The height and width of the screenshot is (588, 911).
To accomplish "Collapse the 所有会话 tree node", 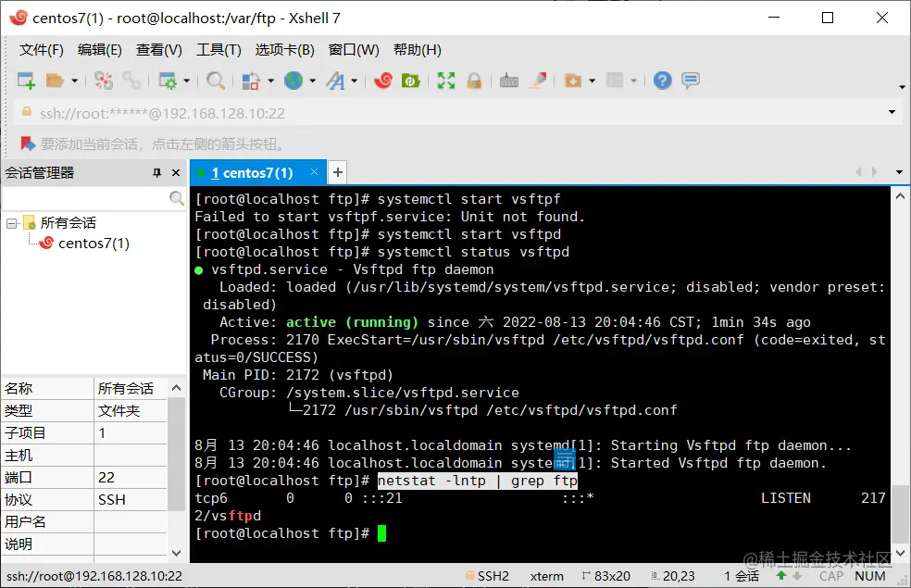I will [11, 223].
